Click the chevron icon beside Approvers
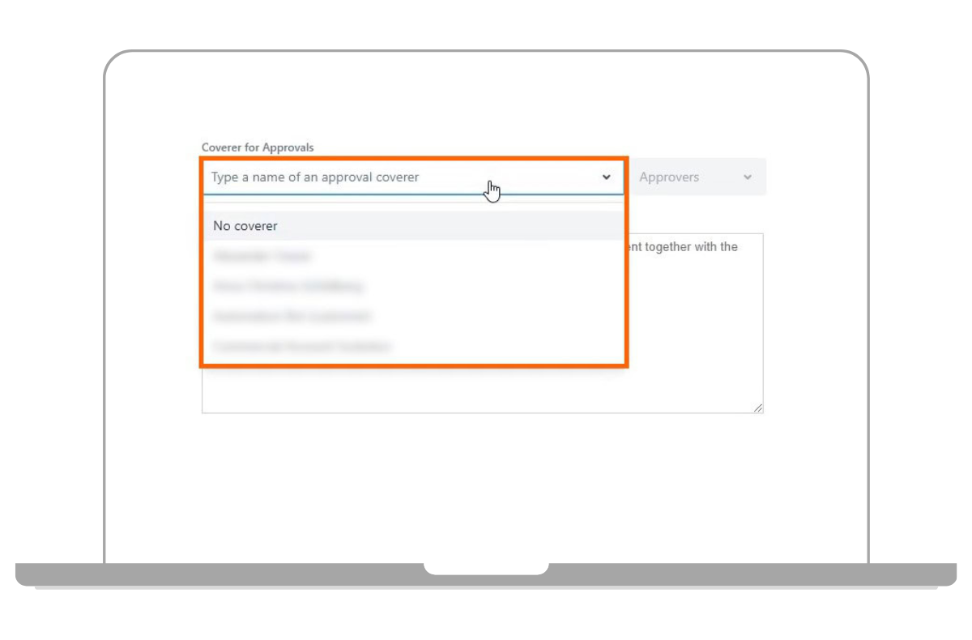The width and height of the screenshot is (972, 640). pos(747,177)
